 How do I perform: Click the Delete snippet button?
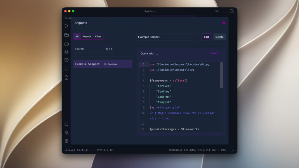pos(220,37)
